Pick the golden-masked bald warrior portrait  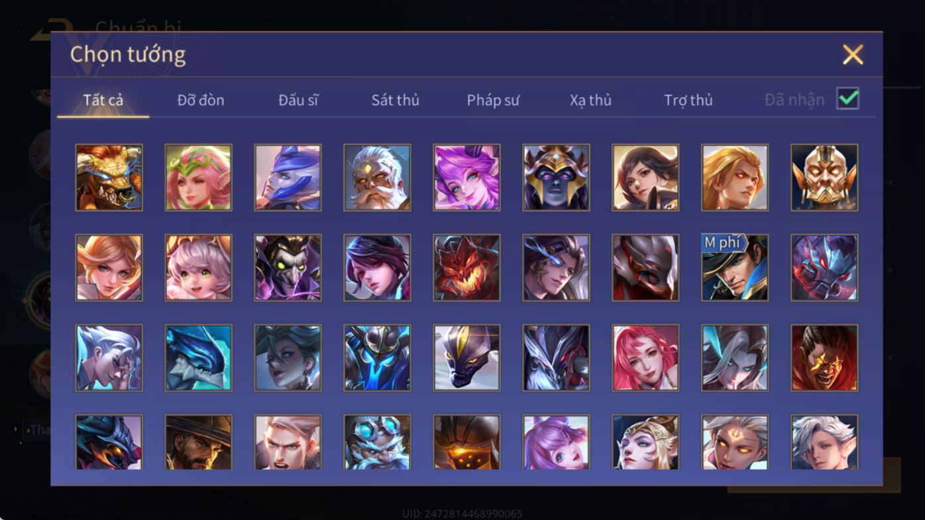(x=824, y=178)
